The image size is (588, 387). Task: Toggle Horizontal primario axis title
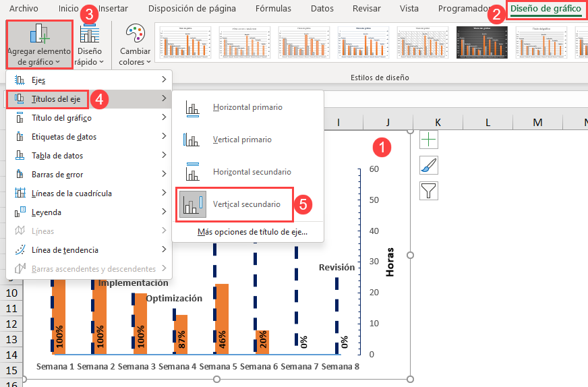click(x=247, y=107)
